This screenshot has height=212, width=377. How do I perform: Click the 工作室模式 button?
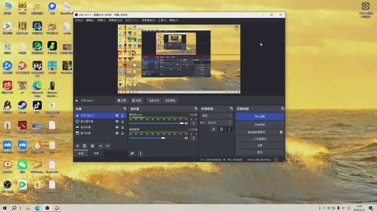[x=260, y=139]
